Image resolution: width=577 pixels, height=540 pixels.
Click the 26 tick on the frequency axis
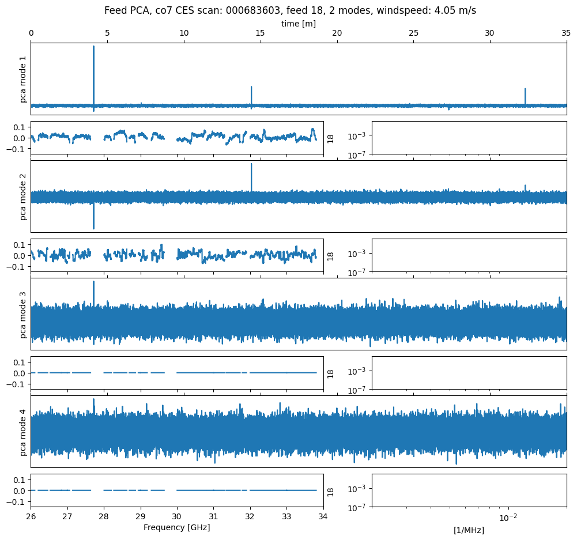(31, 516)
